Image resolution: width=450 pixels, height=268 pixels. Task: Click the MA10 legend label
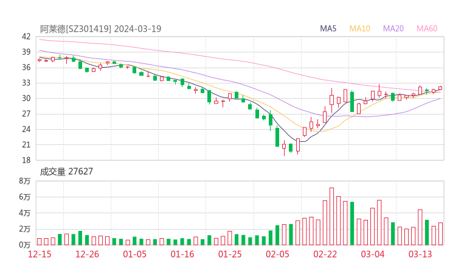(x=359, y=29)
